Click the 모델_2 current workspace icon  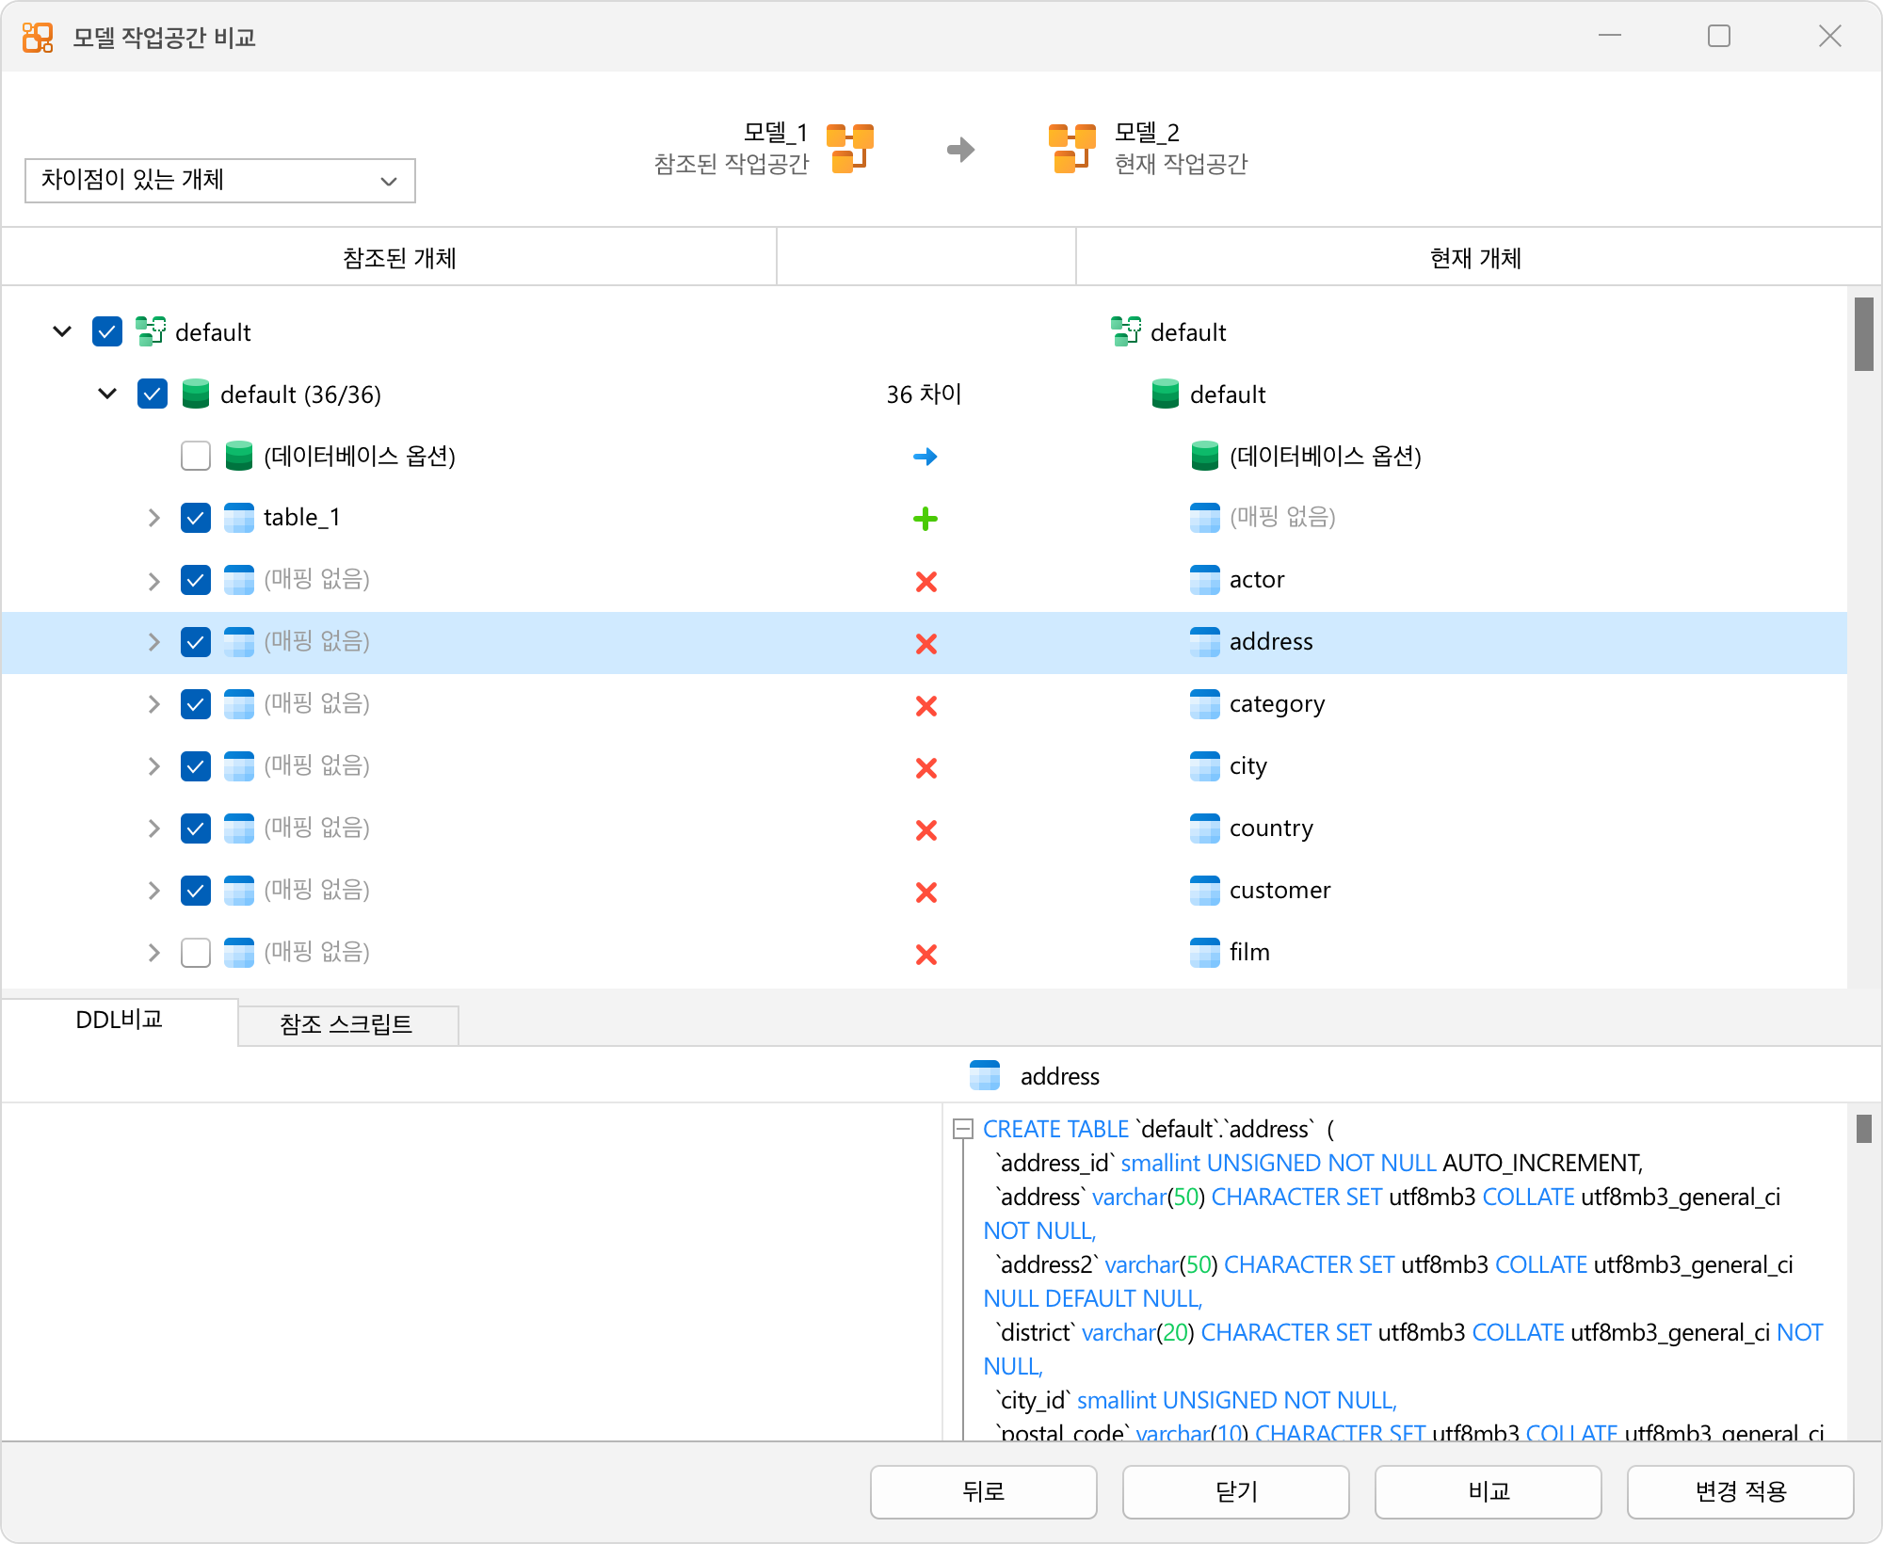coord(1071,148)
